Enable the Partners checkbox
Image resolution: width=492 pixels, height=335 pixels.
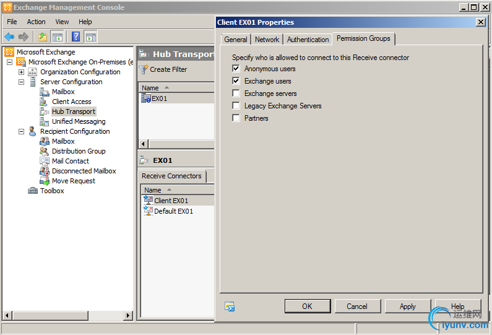(x=236, y=118)
